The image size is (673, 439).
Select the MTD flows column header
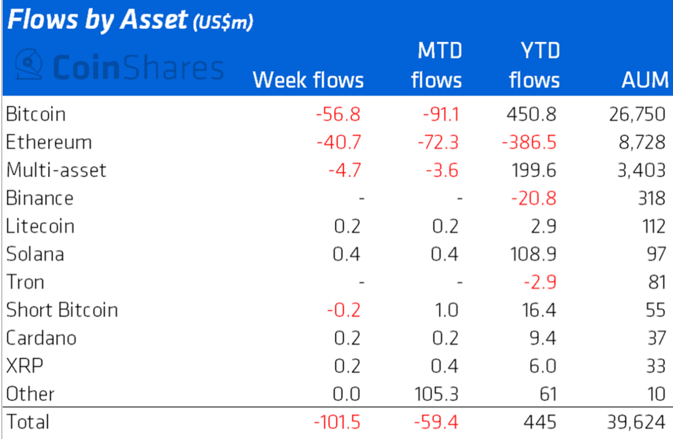(x=437, y=65)
